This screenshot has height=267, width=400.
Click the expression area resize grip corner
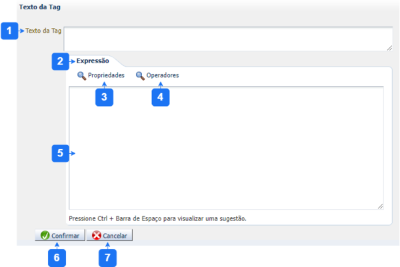click(x=380, y=206)
